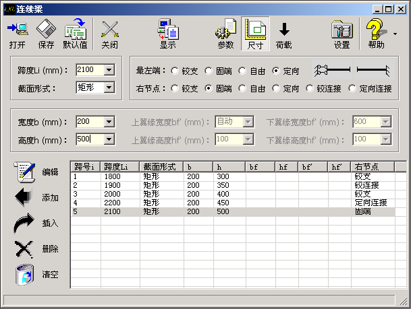Select 铰支 radio for 最左端

click(x=175, y=70)
